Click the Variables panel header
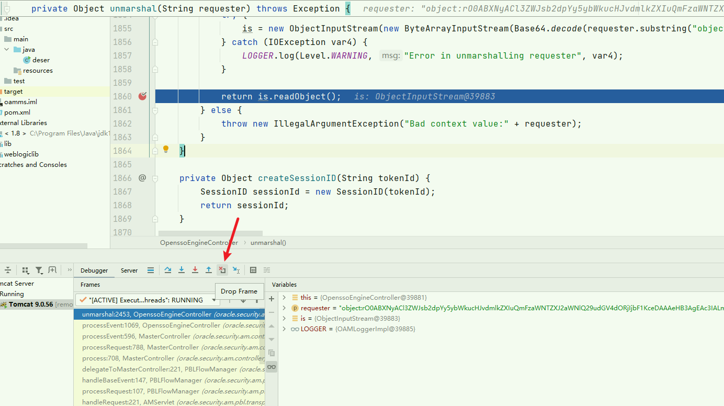The height and width of the screenshot is (406, 724). pos(284,285)
